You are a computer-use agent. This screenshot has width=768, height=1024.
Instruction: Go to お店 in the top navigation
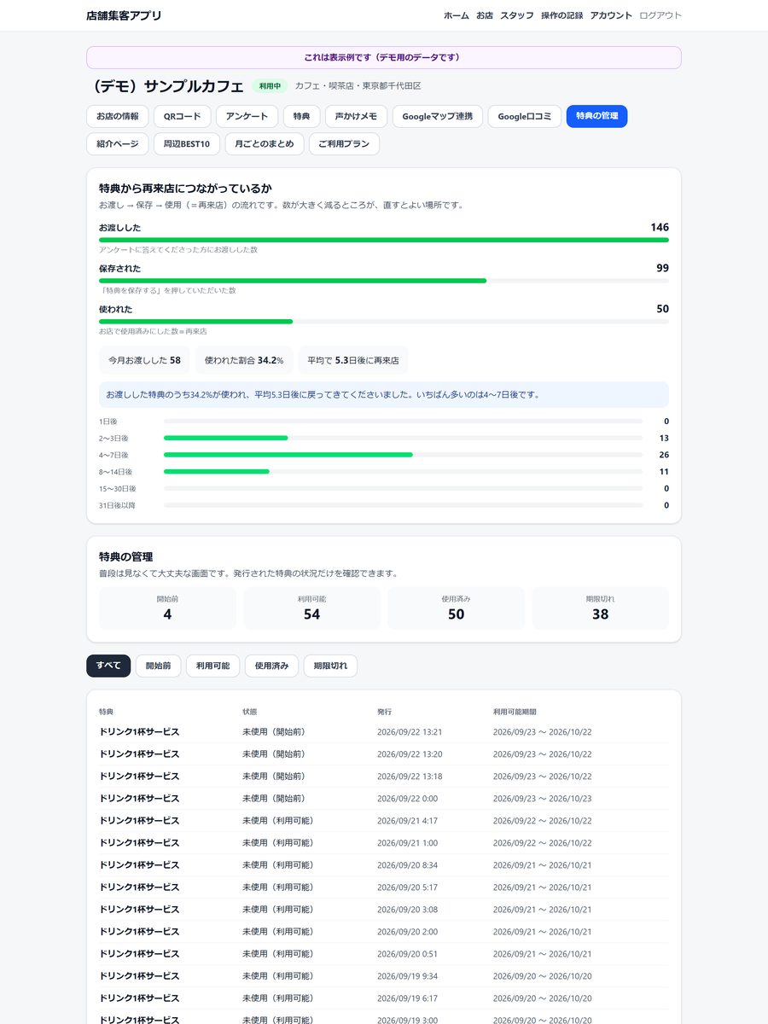pyautogui.click(x=485, y=15)
